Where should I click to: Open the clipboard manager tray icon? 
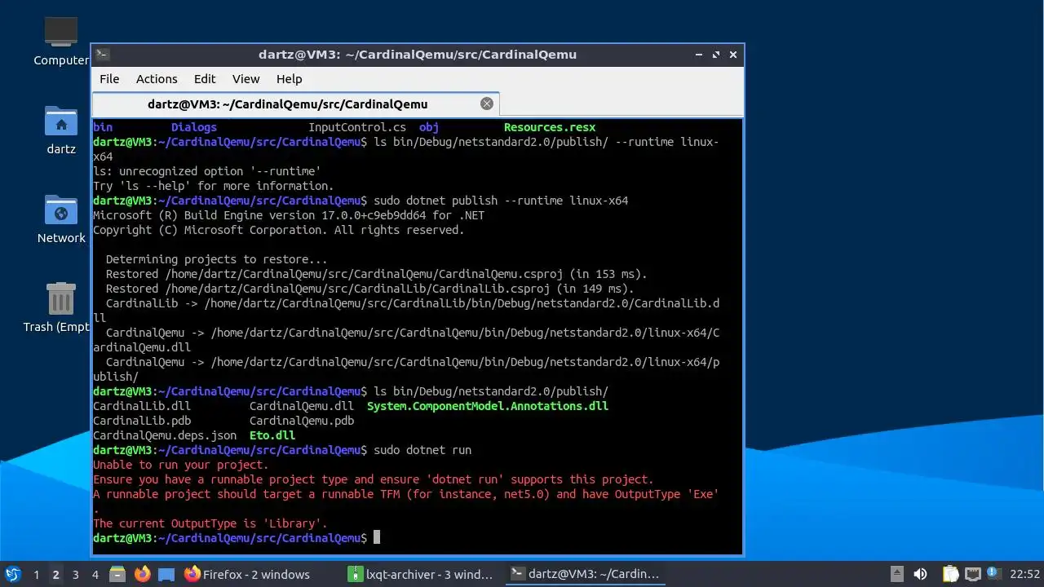click(x=951, y=574)
